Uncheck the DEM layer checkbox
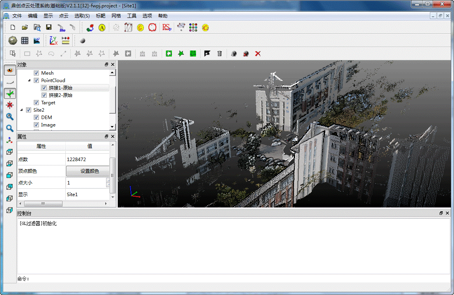The width and height of the screenshot is (454, 295). tap(37, 118)
